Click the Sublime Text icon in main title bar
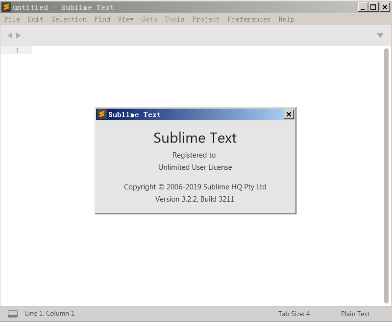The width and height of the screenshot is (392, 322). click(x=6, y=7)
